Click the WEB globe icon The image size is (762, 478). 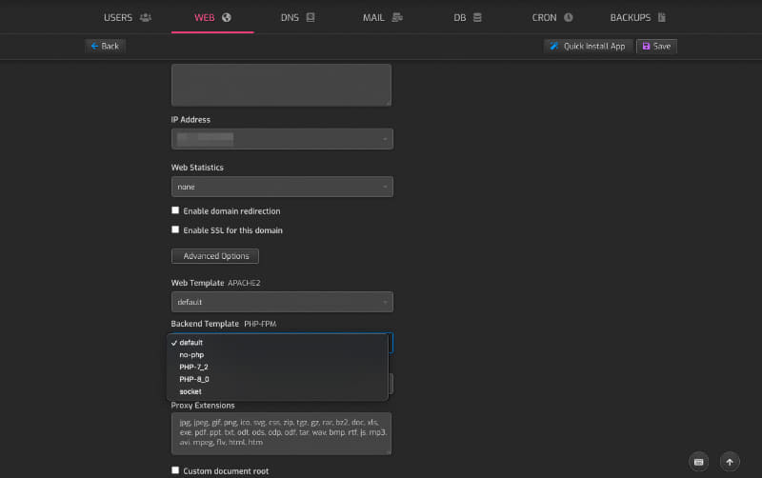[227, 17]
